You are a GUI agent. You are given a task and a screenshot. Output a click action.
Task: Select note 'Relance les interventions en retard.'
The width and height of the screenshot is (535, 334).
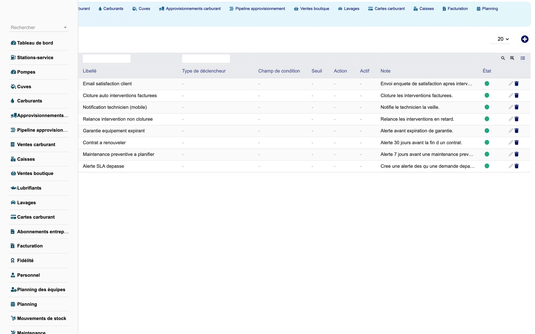[417, 119]
